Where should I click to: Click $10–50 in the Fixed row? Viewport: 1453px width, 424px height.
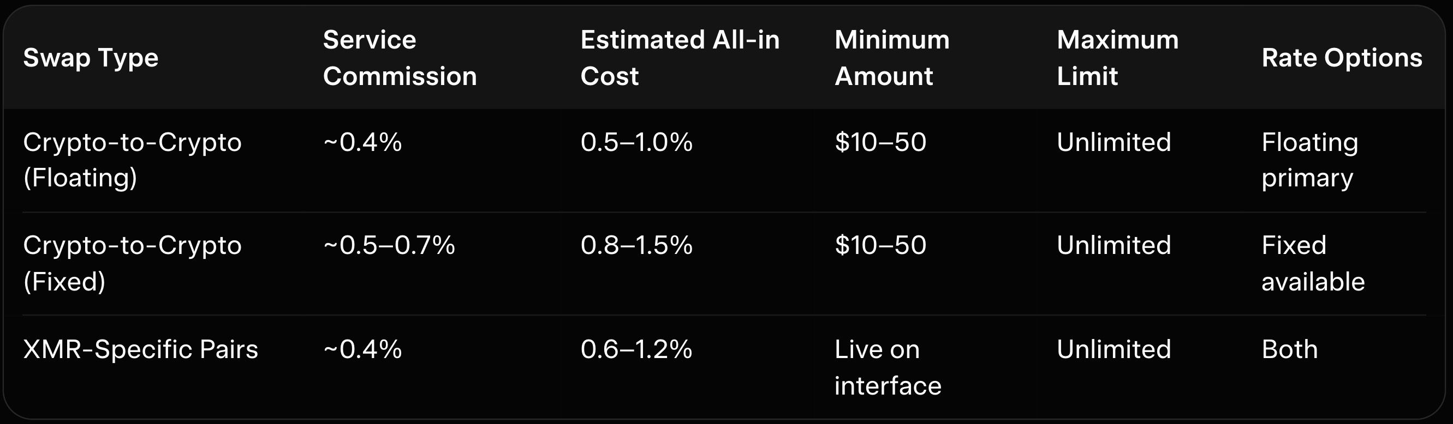tap(880, 245)
